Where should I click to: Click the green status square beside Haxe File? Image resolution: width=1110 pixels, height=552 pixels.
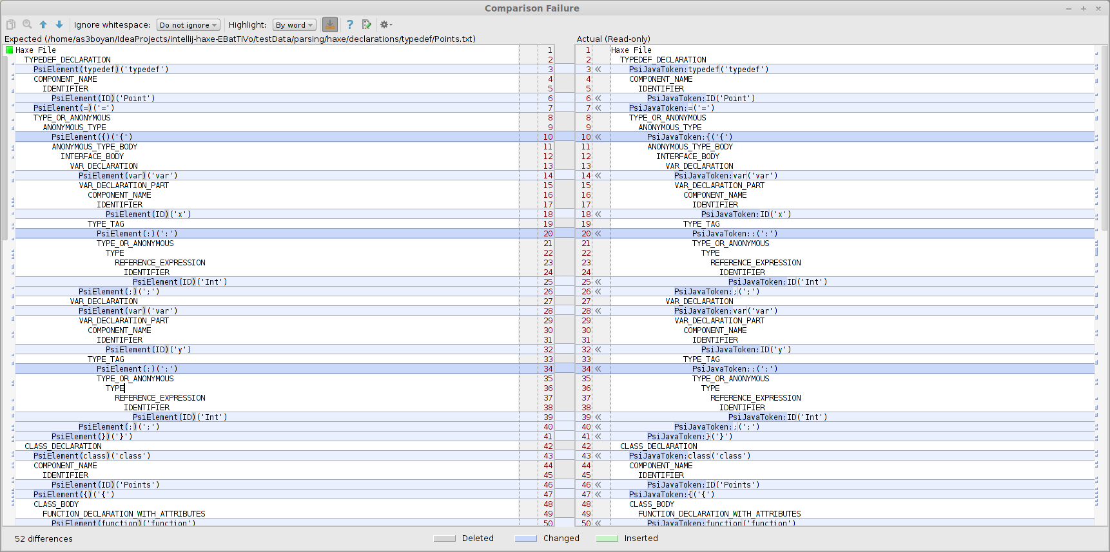coord(9,50)
